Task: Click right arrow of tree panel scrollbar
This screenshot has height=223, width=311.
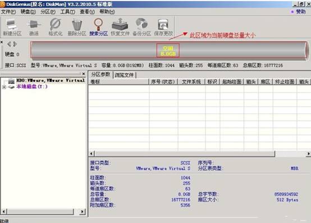Action: point(83,211)
